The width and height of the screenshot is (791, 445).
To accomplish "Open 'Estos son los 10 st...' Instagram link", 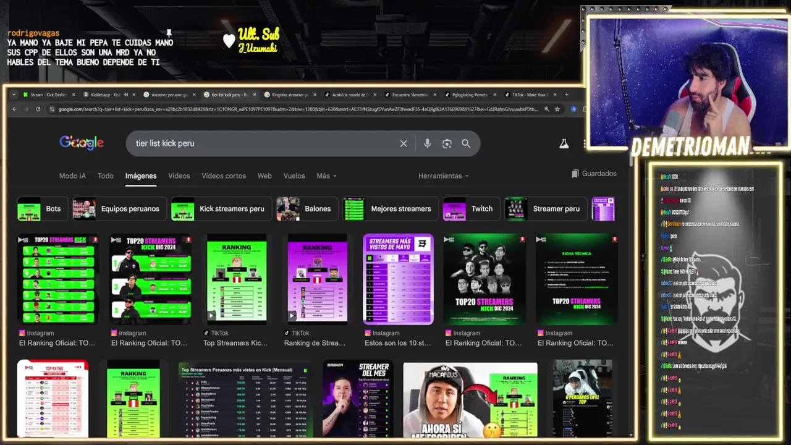I will 398,343.
